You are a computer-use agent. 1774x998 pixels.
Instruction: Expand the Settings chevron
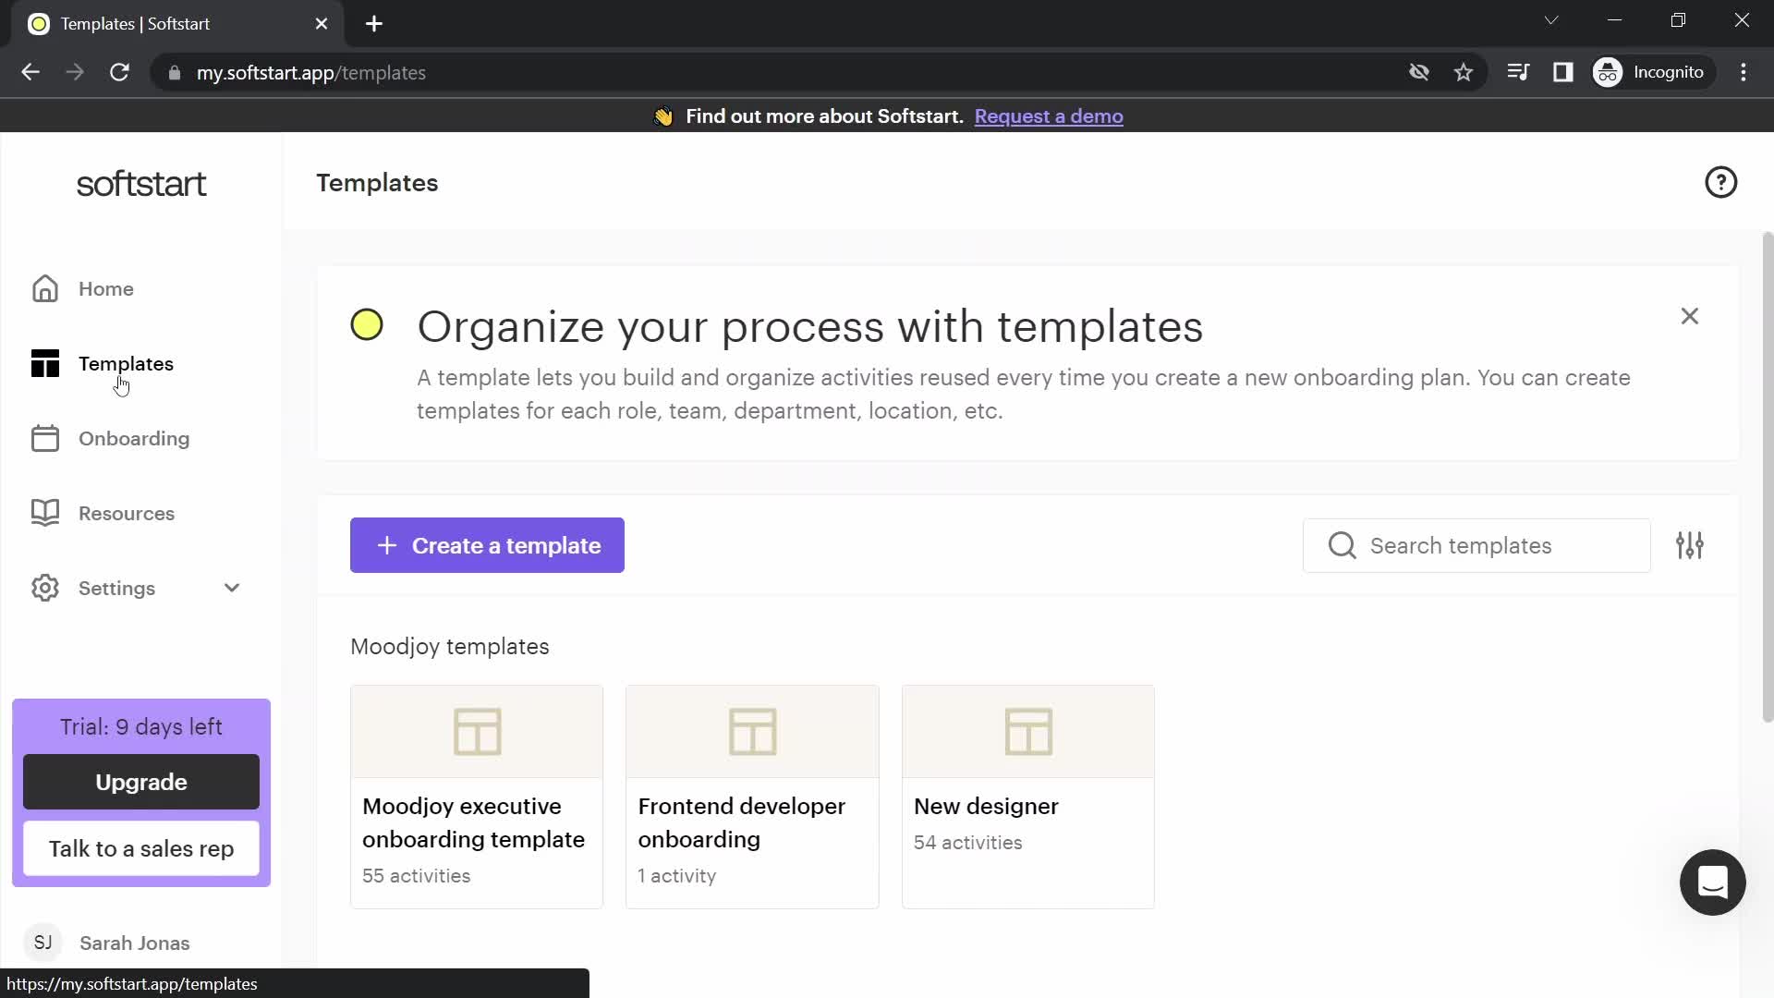(232, 589)
